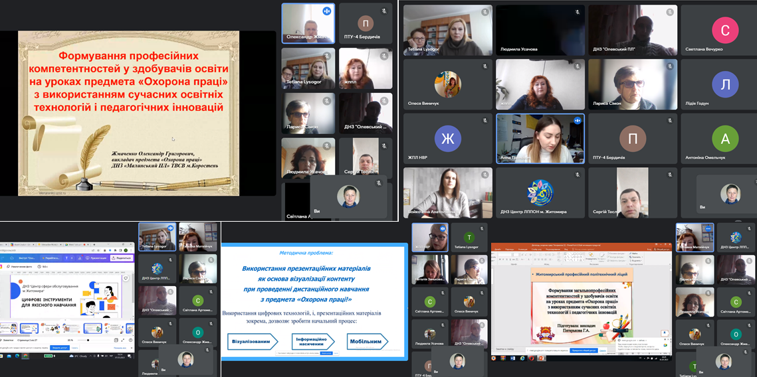Click the 'Поділитися' share button in Canva

coord(122,258)
